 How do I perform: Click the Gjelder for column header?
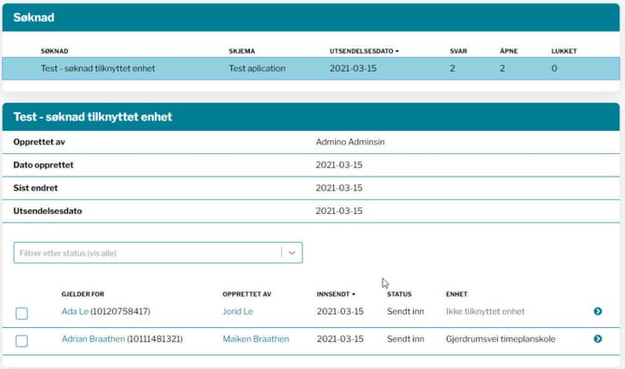click(x=82, y=294)
